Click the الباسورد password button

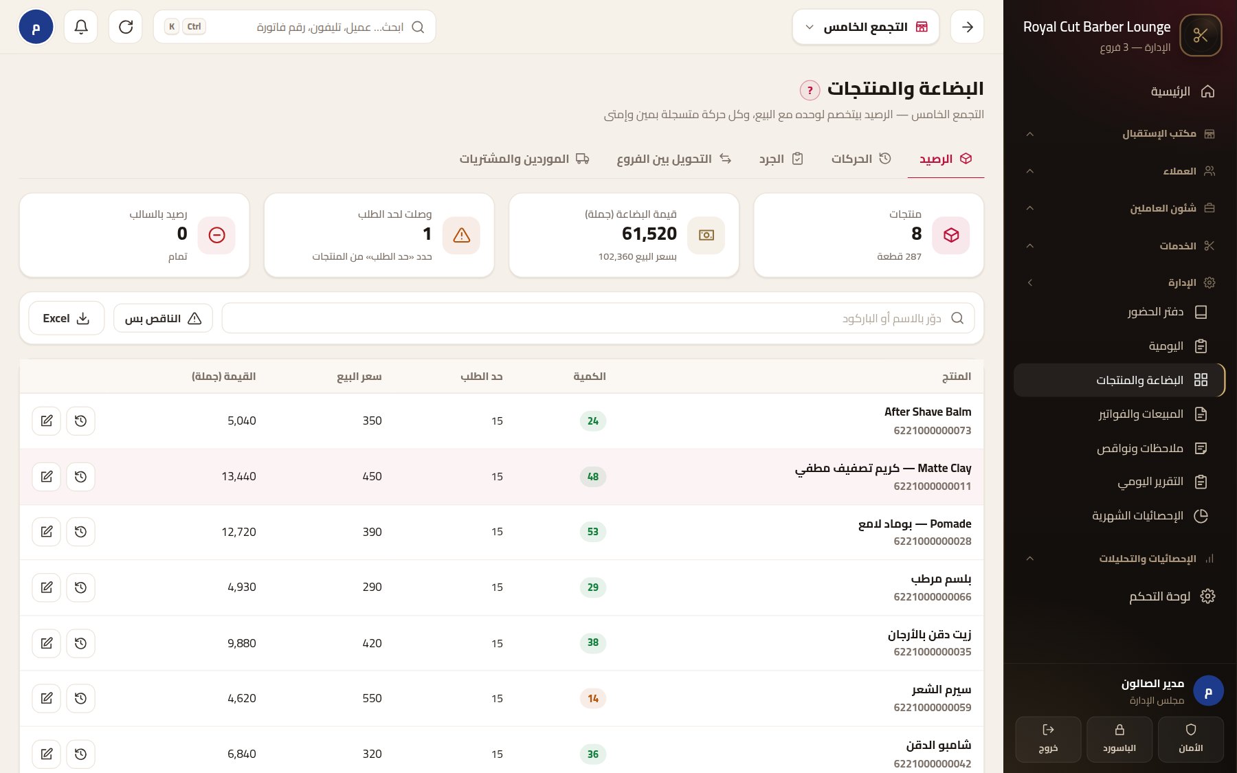1119,739
